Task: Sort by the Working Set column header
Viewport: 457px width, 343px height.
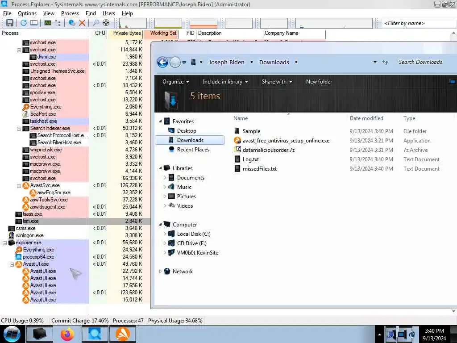Action: click(x=161, y=33)
